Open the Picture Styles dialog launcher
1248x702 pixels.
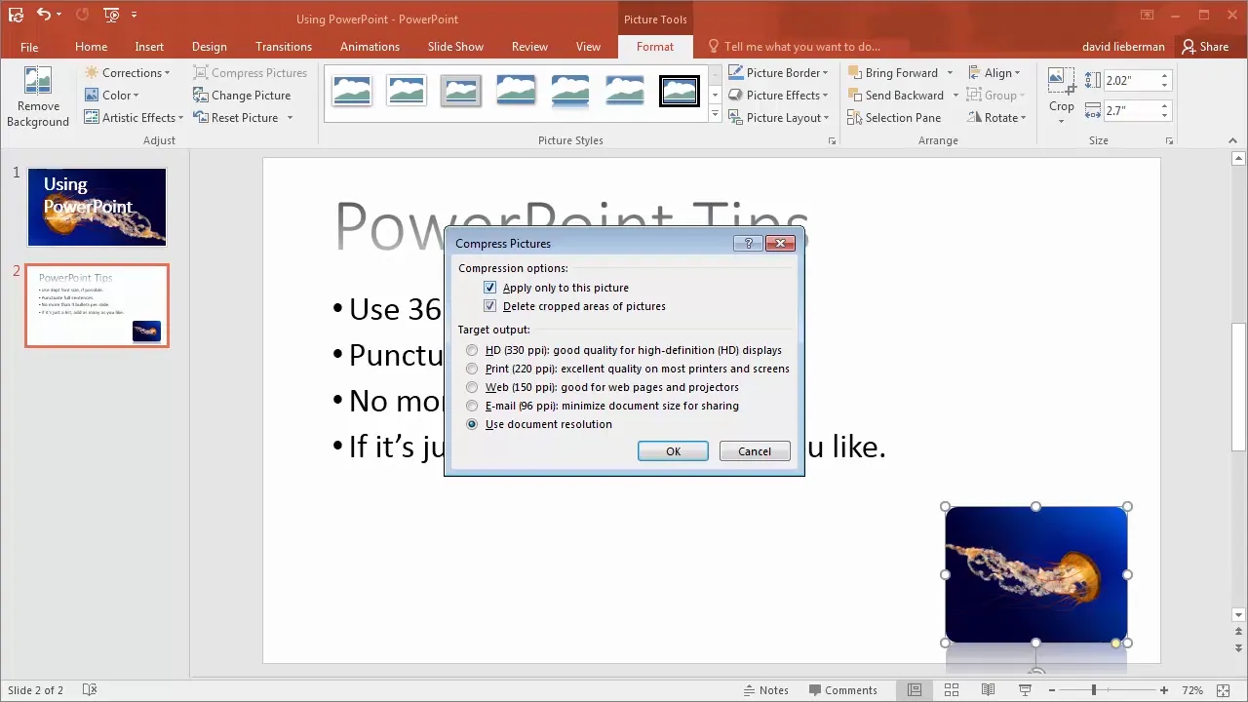832,141
